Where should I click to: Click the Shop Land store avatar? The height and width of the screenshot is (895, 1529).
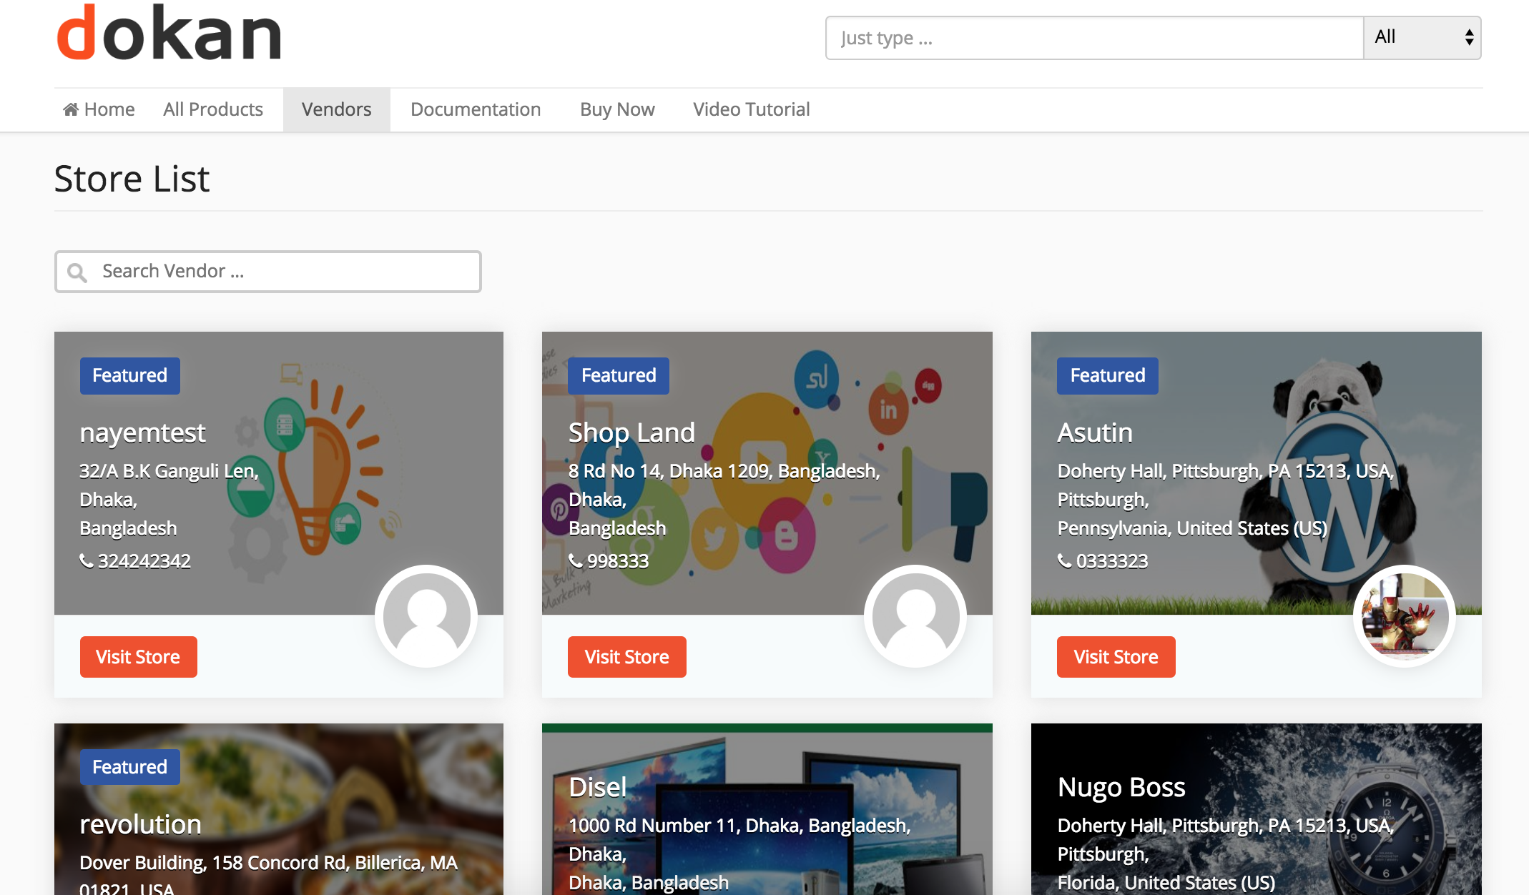pos(915,616)
